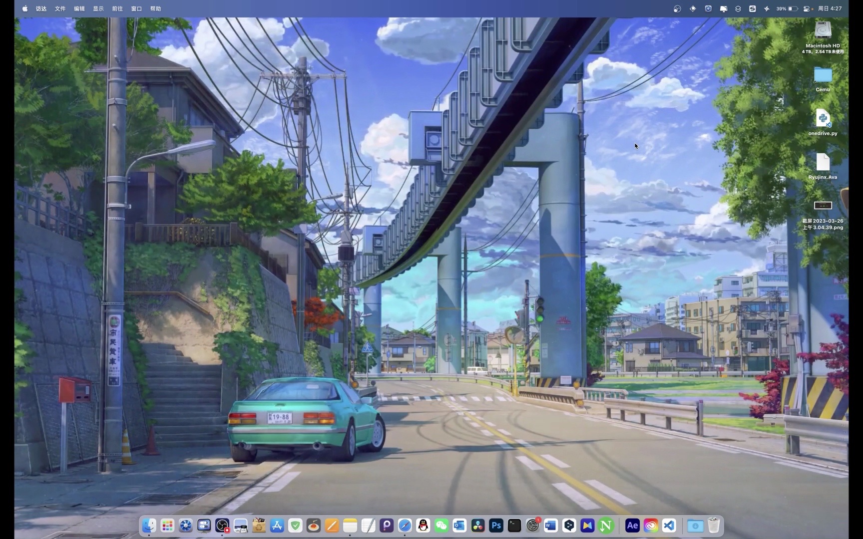
Task: Open the stacked layers menu bar icon
Action: [x=738, y=8]
